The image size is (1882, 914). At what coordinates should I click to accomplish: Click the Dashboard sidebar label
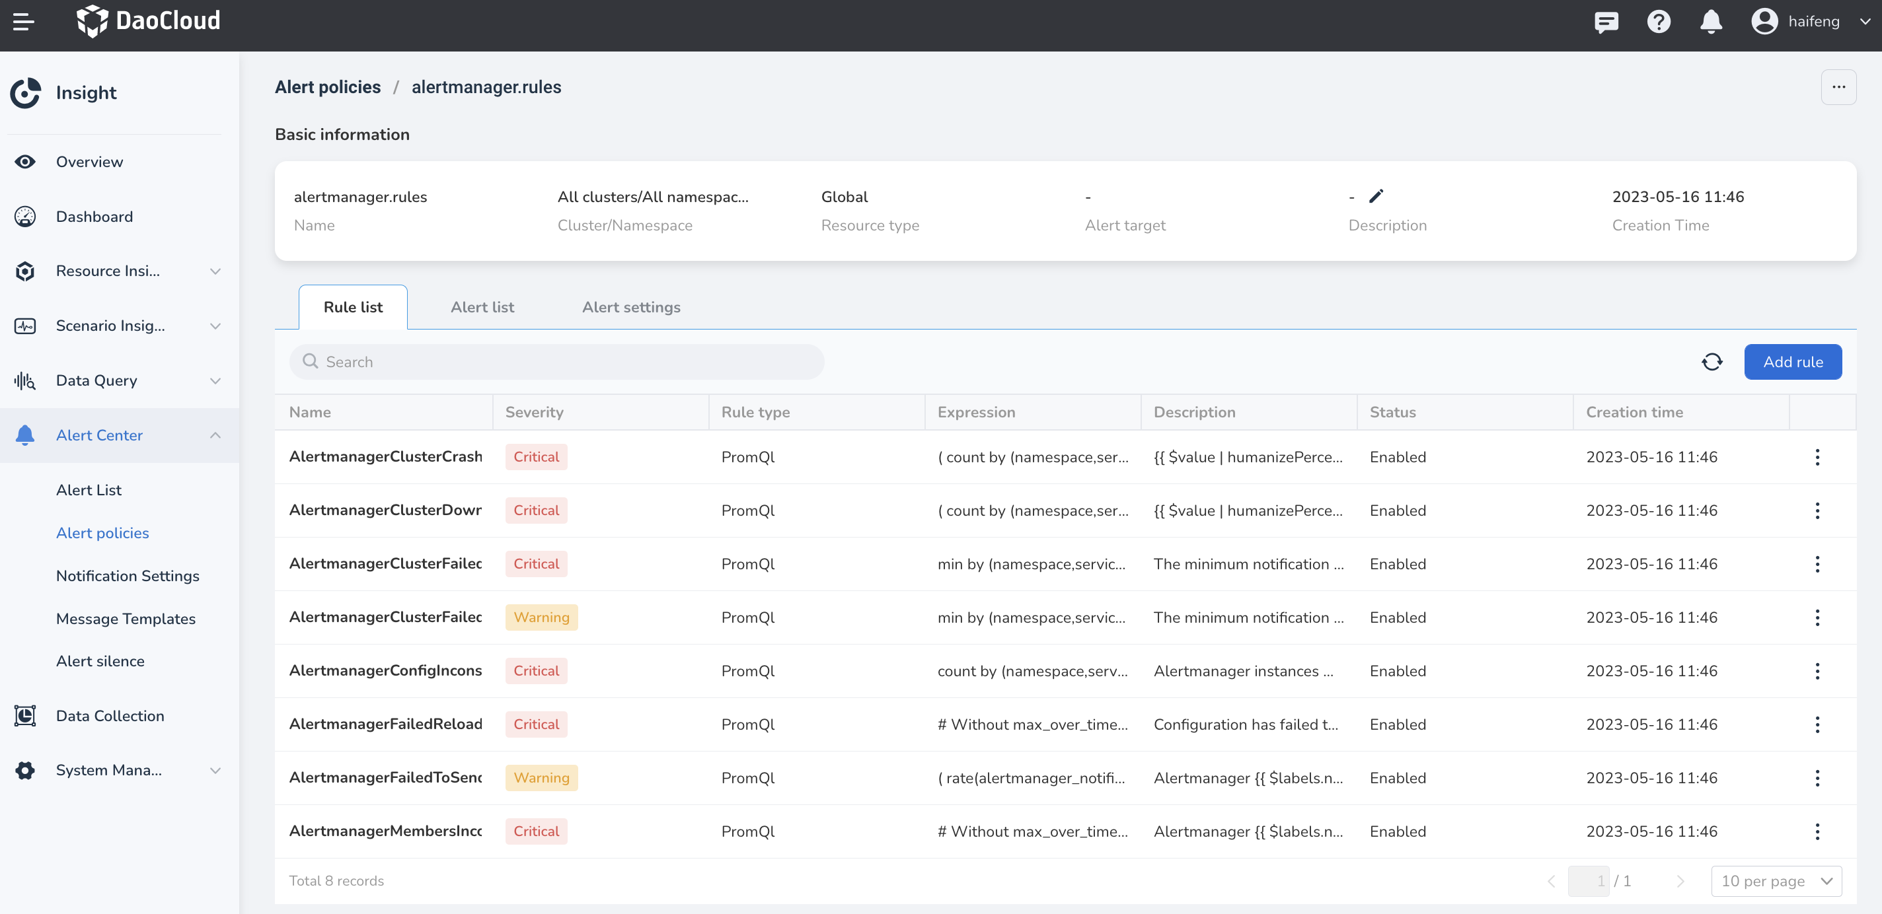pyautogui.click(x=94, y=217)
